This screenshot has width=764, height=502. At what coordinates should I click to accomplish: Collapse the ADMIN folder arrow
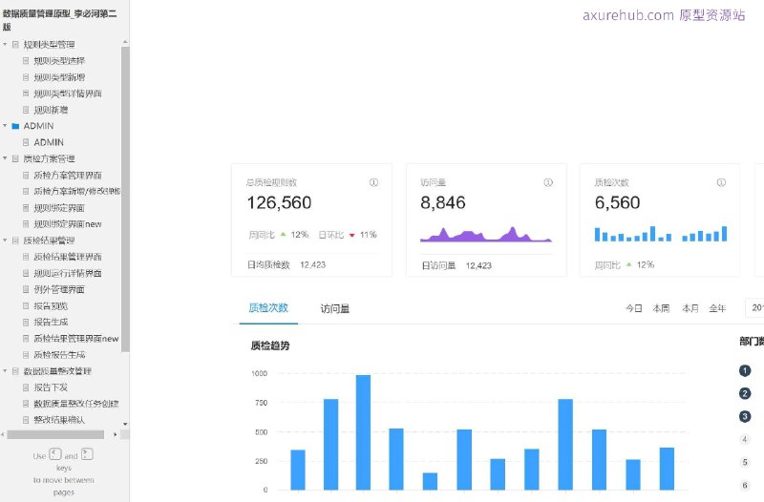tap(5, 126)
